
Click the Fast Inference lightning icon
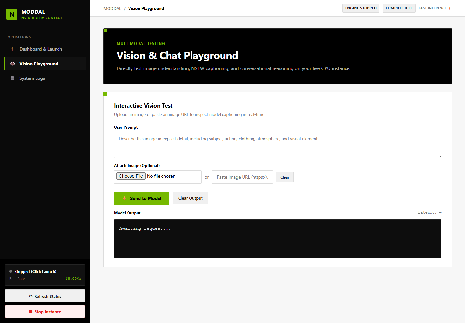(x=449, y=8)
